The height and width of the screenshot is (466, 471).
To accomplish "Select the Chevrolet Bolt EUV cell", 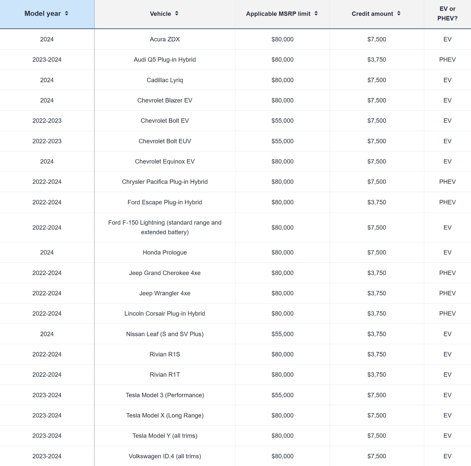I will (x=165, y=141).
